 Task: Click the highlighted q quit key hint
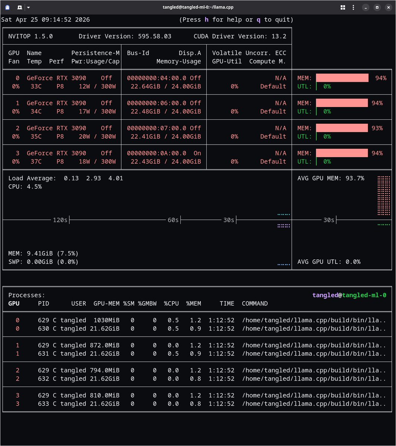(x=259, y=20)
